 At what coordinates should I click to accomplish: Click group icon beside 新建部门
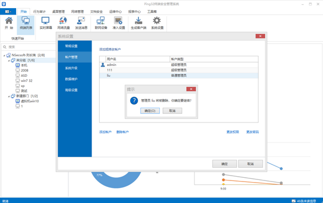[13, 96]
